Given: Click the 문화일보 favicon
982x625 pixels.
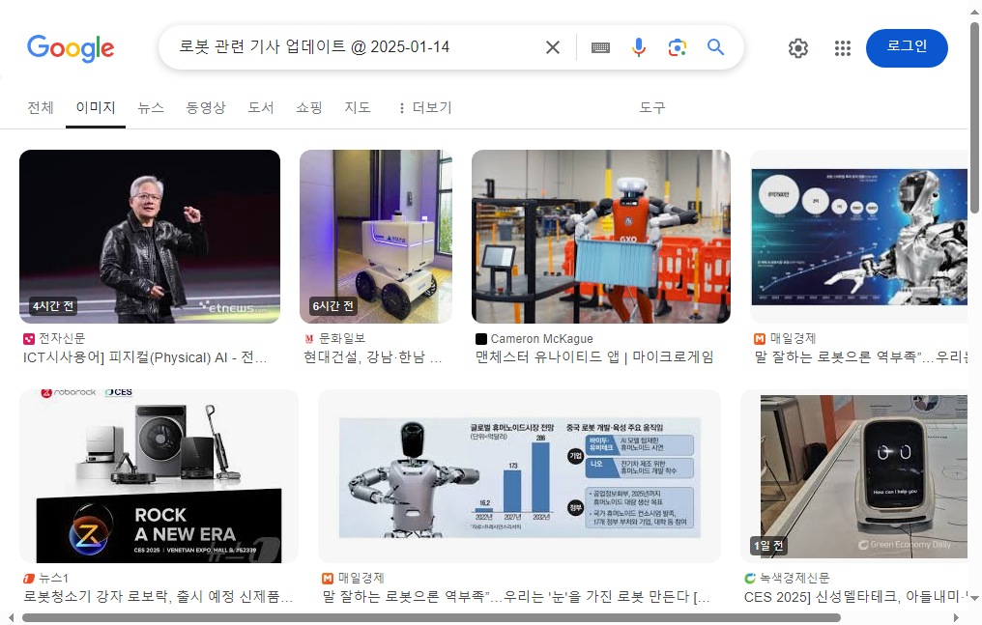Looking at the screenshot, I should [308, 339].
